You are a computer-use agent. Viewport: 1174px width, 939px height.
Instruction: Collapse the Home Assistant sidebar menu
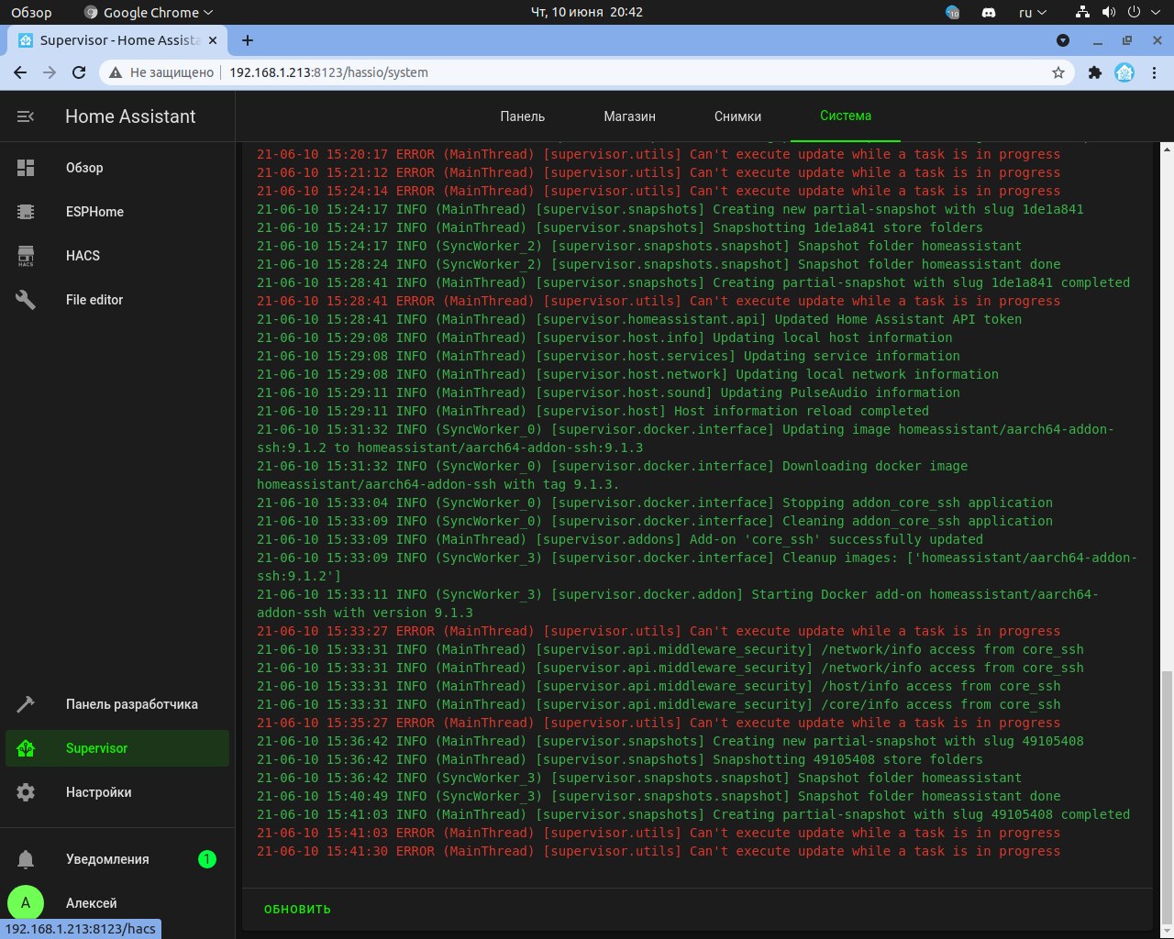tap(26, 116)
